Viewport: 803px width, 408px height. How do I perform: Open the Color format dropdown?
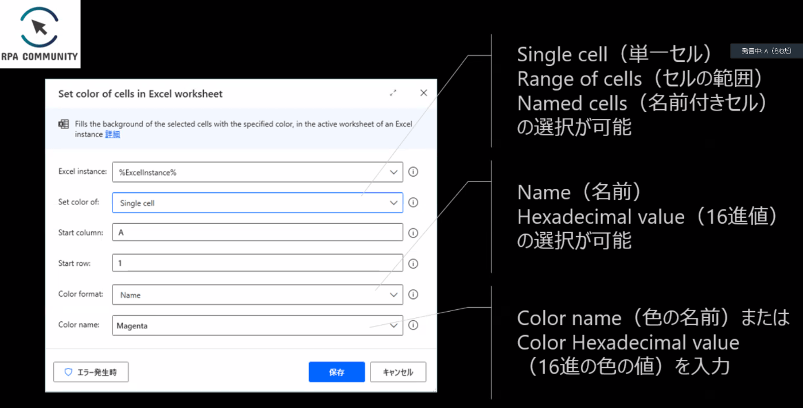coord(258,294)
